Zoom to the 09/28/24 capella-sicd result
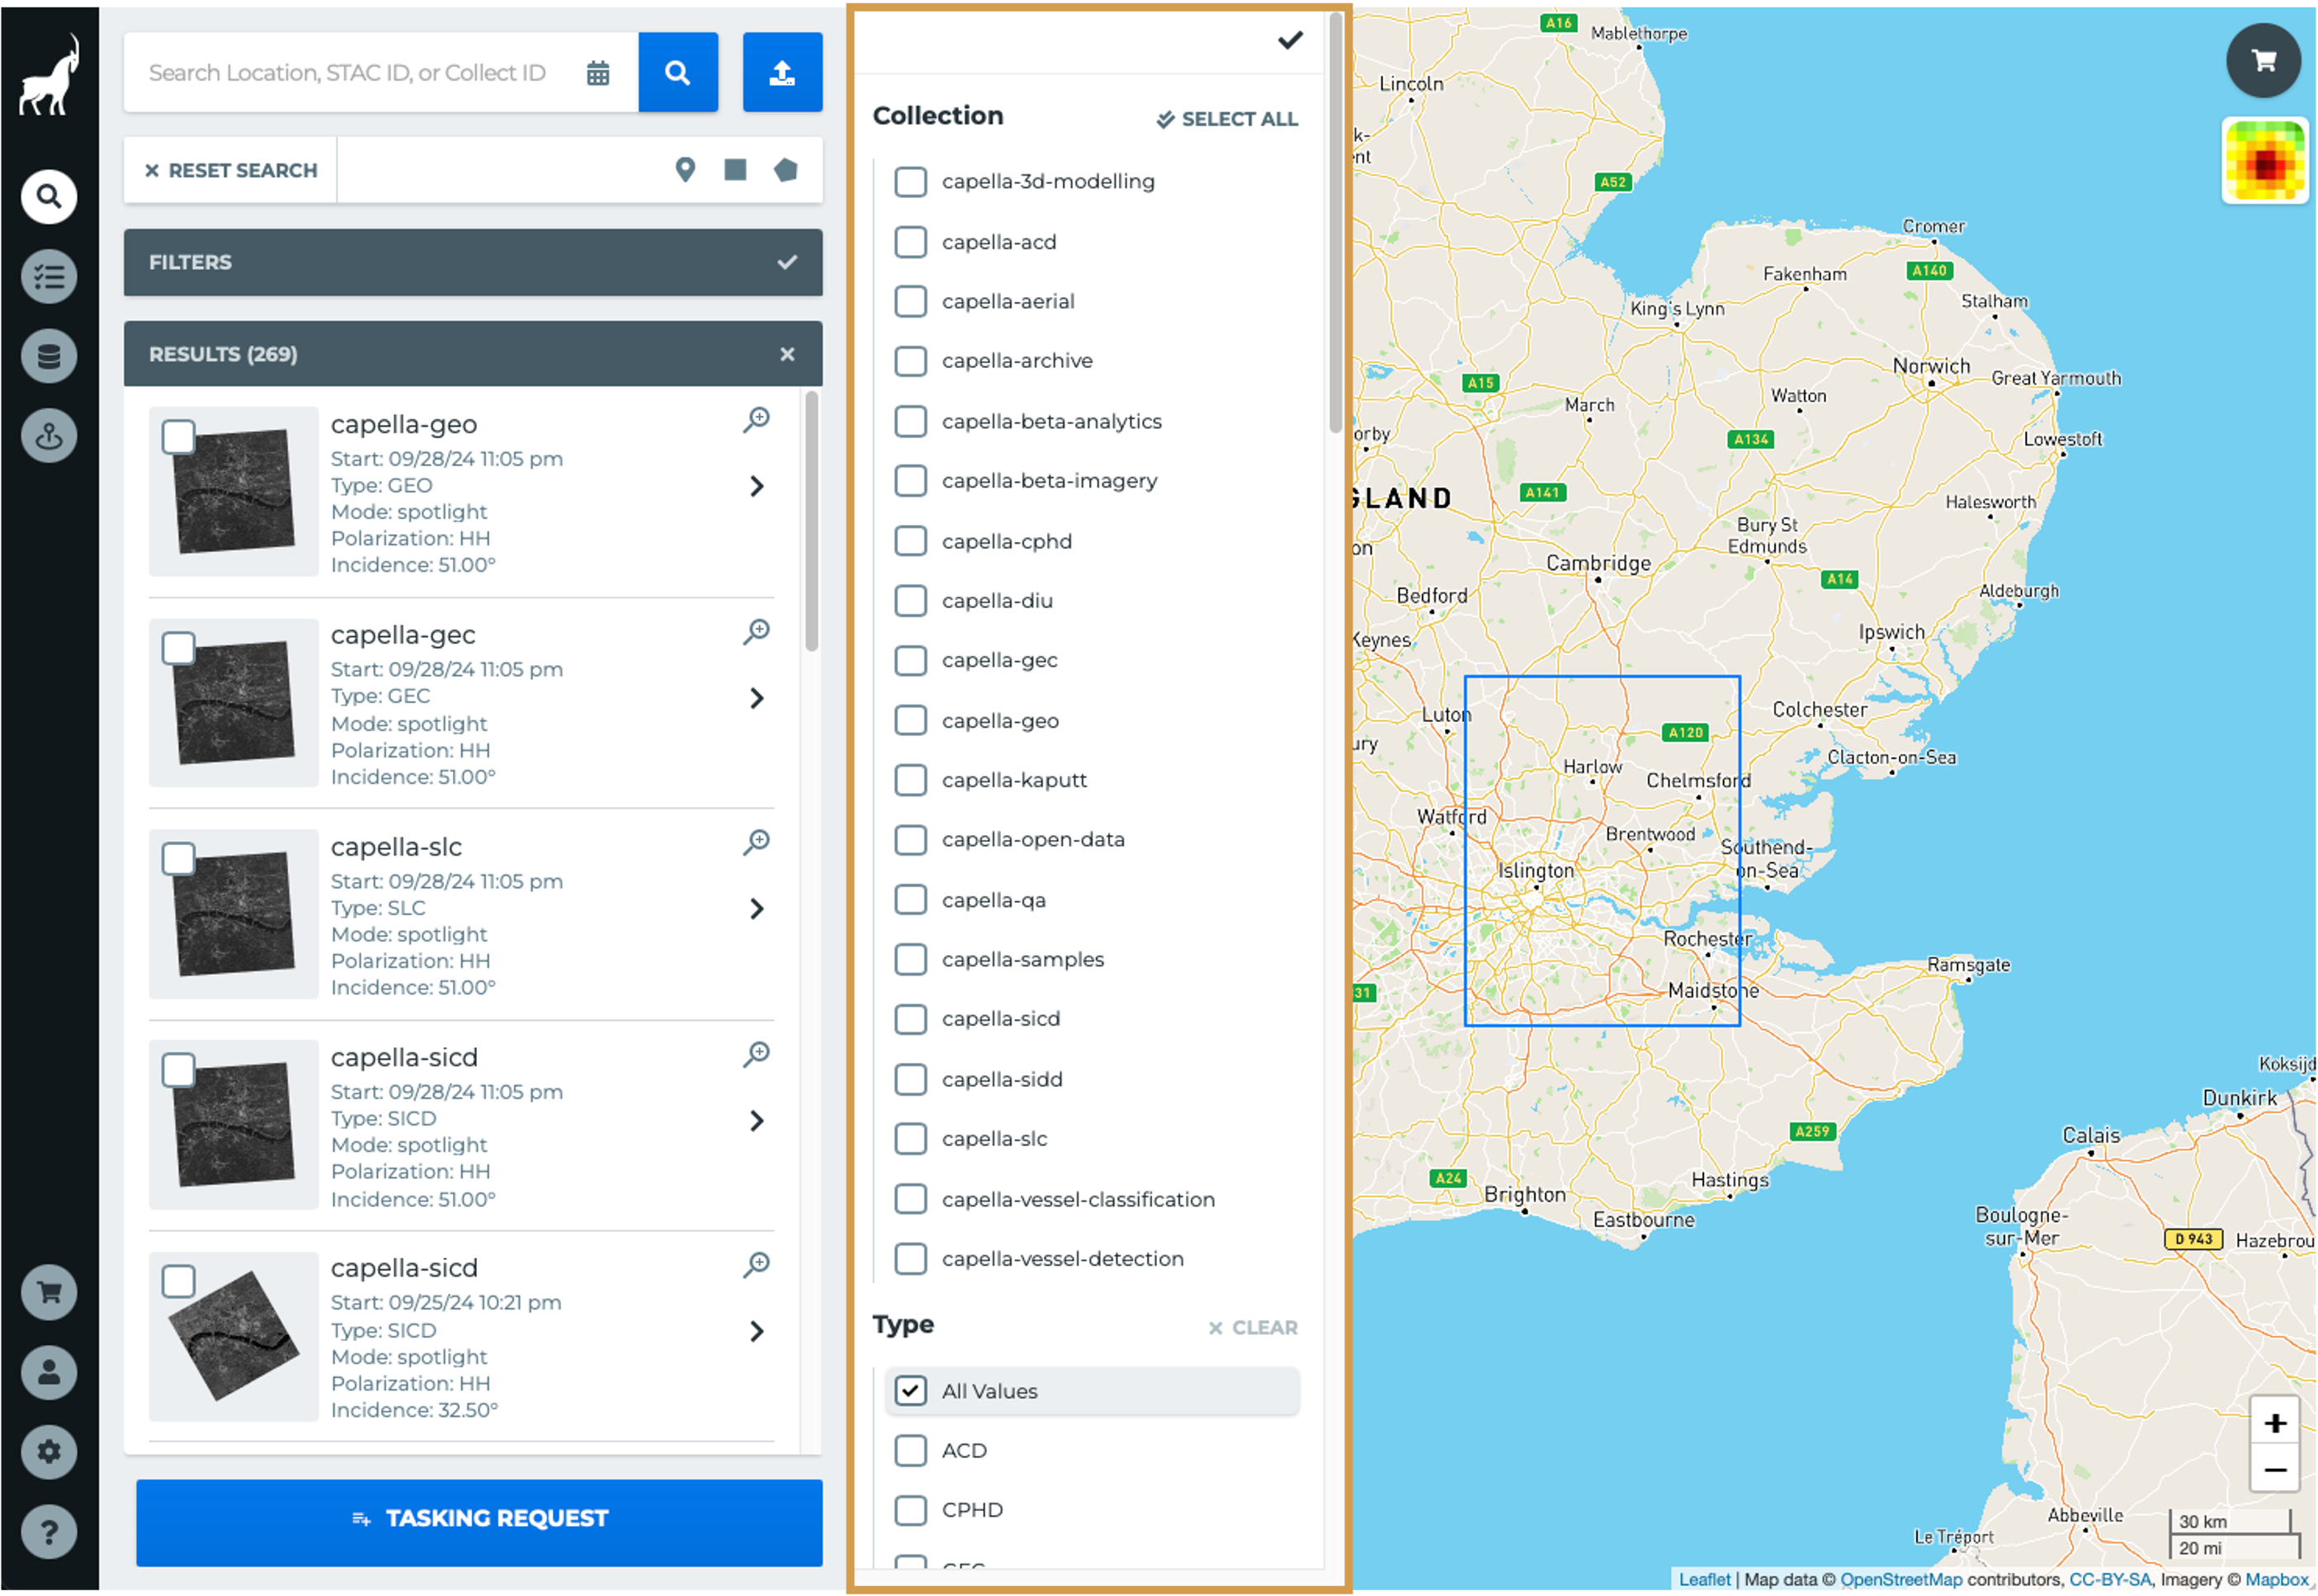Image resolution: width=2318 pixels, height=1596 pixels. [x=757, y=1054]
